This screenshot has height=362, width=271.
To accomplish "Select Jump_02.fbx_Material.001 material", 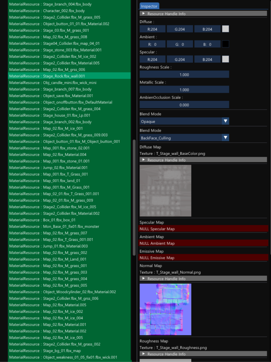I will (x=69, y=168).
